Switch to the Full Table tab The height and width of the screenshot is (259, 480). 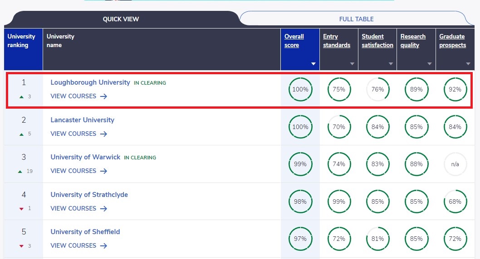[x=356, y=19]
